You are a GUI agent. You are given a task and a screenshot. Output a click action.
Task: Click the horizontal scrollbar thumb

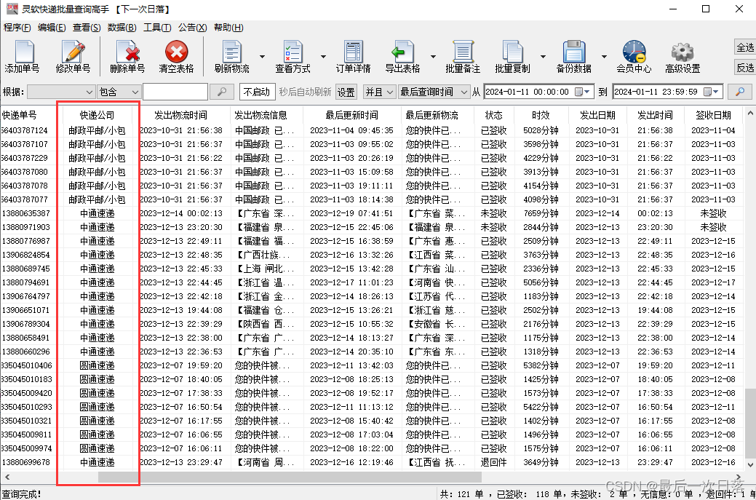click(x=290, y=477)
